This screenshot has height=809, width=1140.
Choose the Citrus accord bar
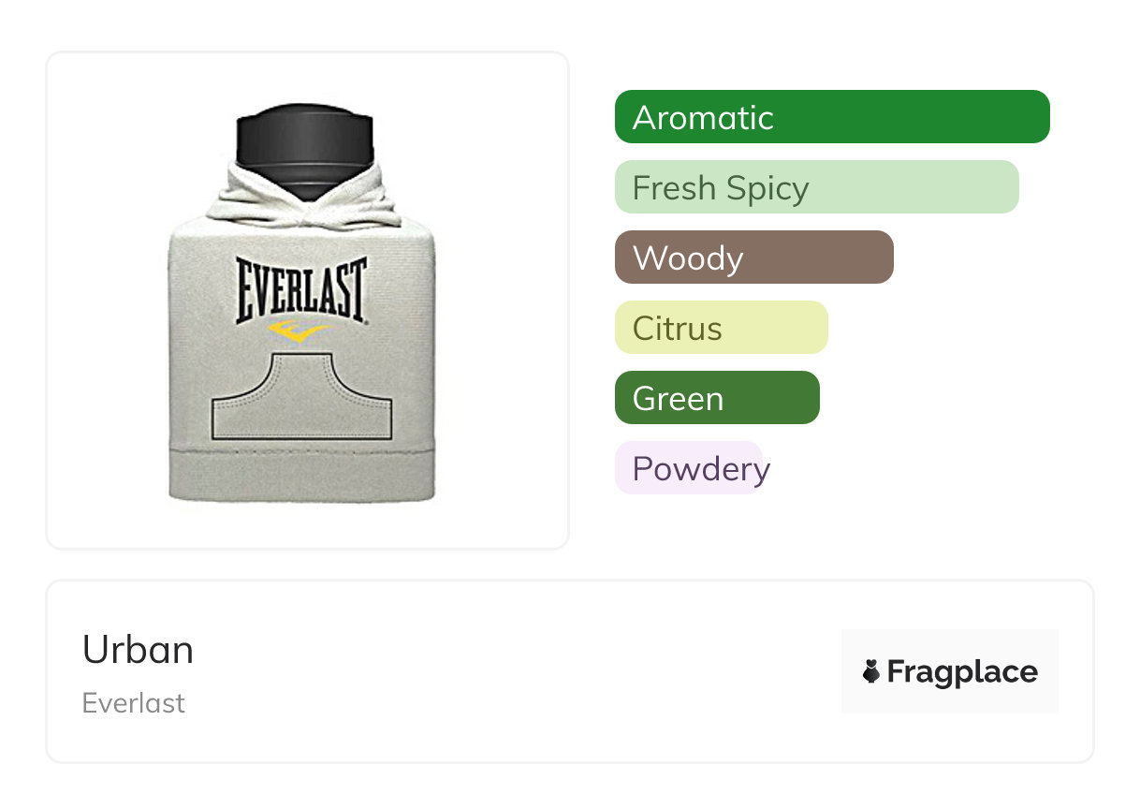click(721, 328)
